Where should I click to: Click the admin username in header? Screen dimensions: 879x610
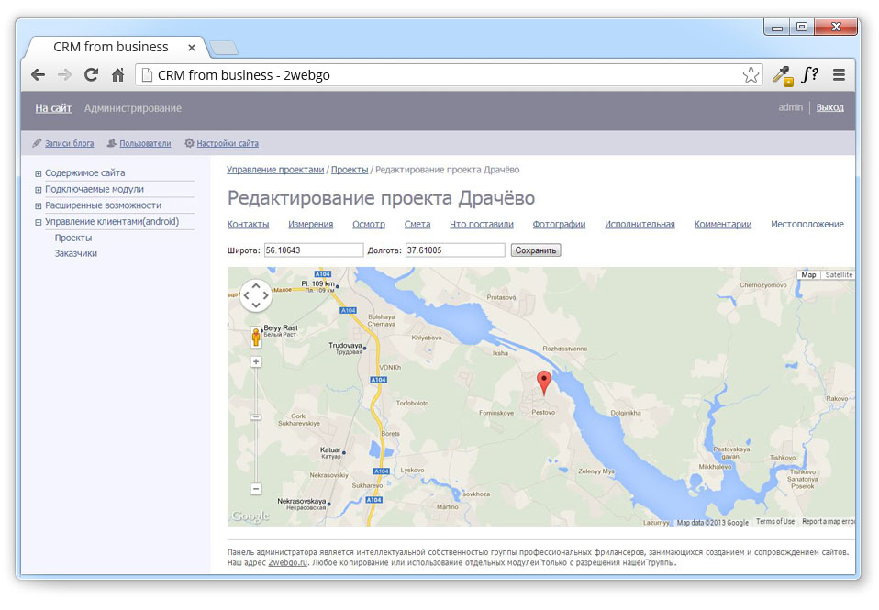pyautogui.click(x=790, y=107)
